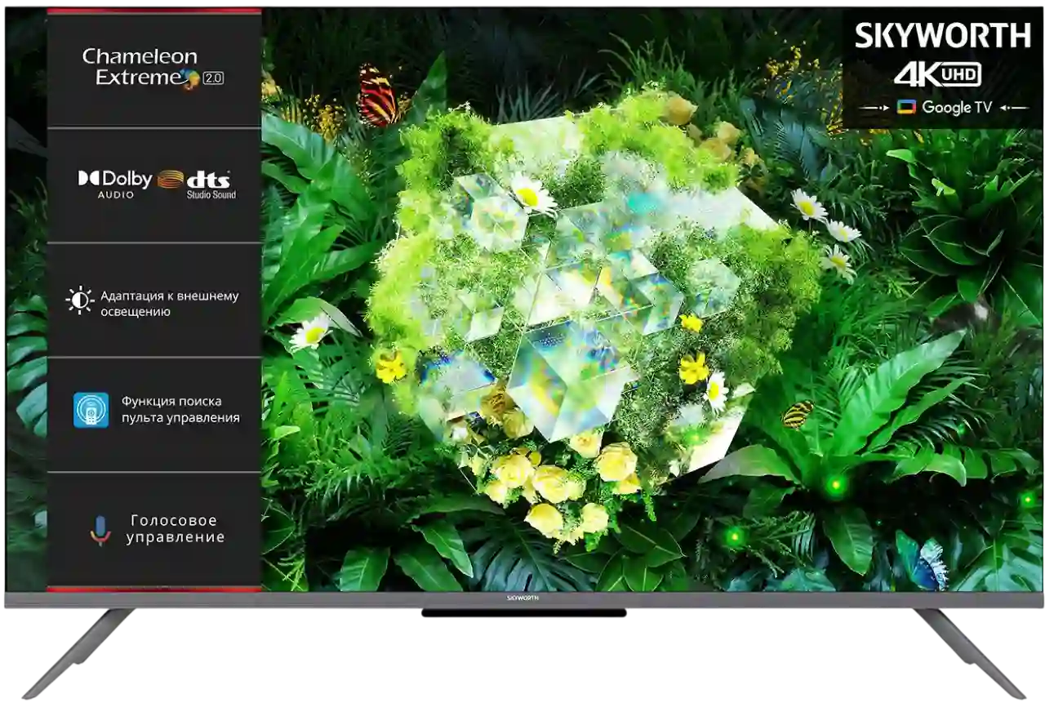The width and height of the screenshot is (1045, 703).
Task: Click the arrow left of Google TV
Action: pos(874,108)
